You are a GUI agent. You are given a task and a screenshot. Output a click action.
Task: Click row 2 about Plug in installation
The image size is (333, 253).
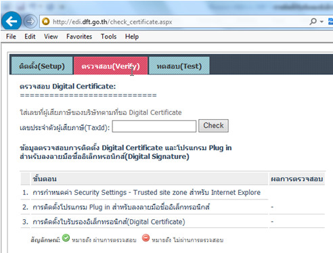pos(121,207)
